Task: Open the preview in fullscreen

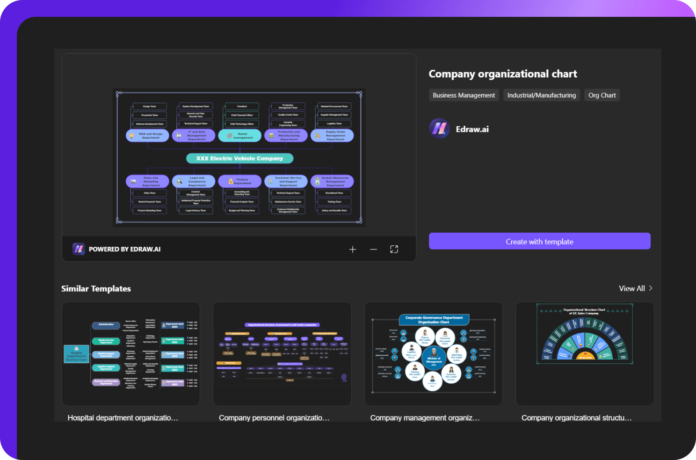Action: point(394,249)
